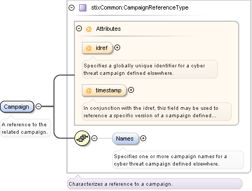Click the stixCommon:CampaignReferenceType title text
Screen dimensions: 252x191
coord(140,7)
